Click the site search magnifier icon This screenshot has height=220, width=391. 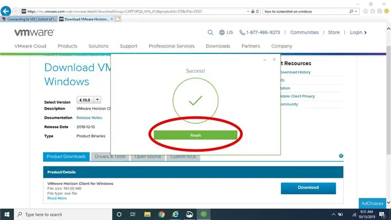[210, 32]
